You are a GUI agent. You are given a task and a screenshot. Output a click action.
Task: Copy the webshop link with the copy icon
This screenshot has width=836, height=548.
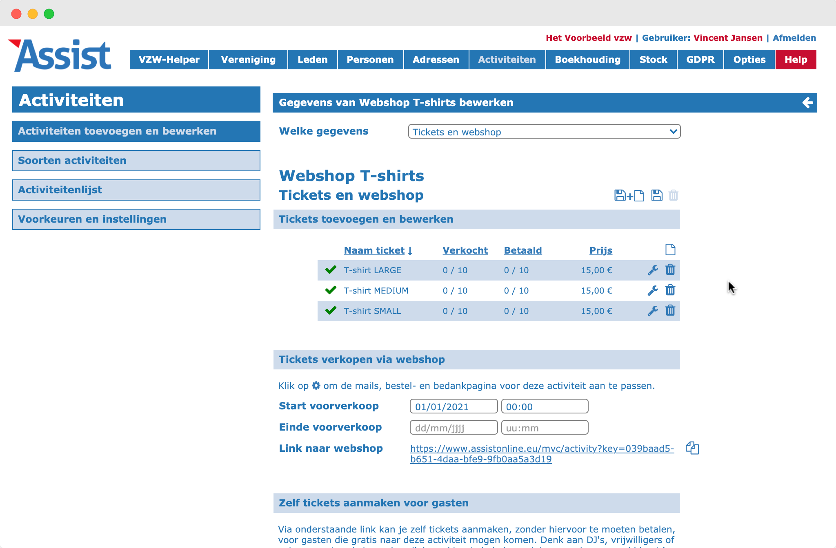coord(692,448)
